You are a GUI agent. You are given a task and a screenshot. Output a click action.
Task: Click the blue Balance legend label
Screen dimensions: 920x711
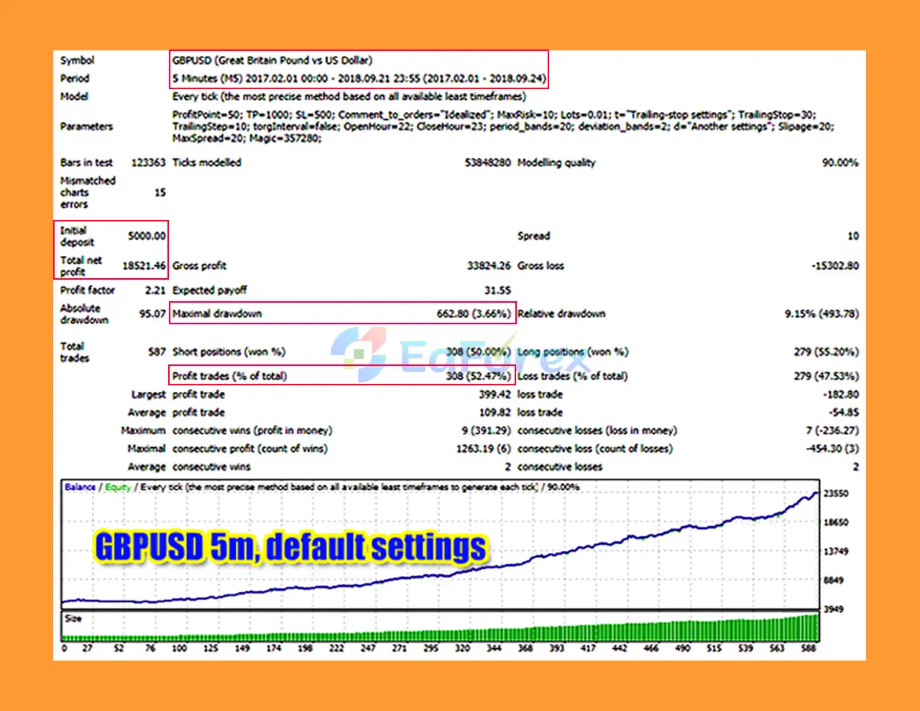coord(80,487)
